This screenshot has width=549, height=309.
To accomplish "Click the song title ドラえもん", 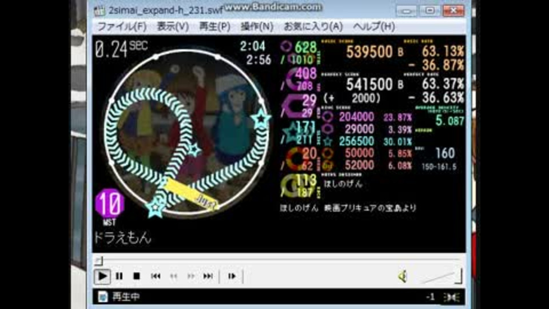I will [x=122, y=238].
